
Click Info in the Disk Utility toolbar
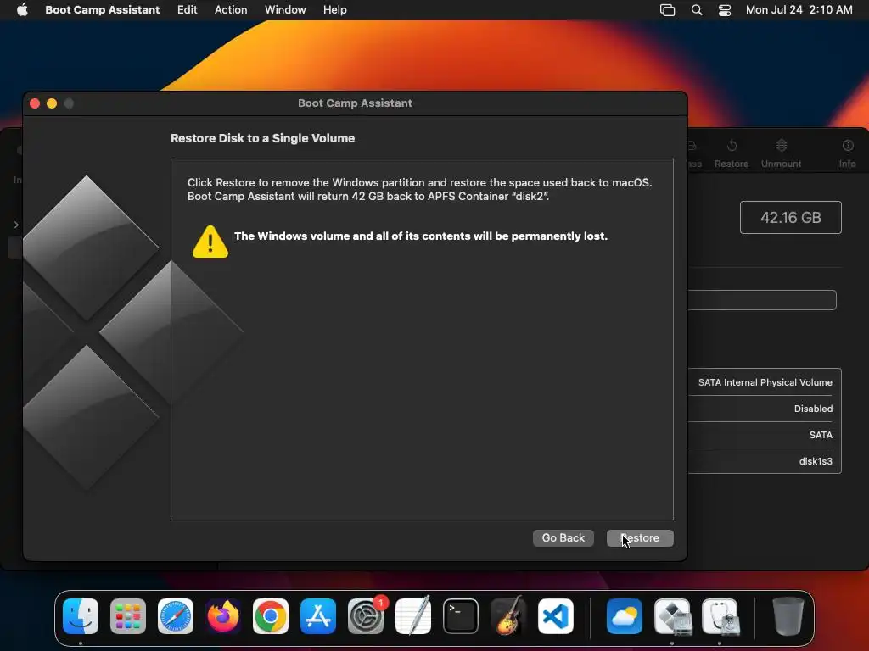[x=847, y=153]
